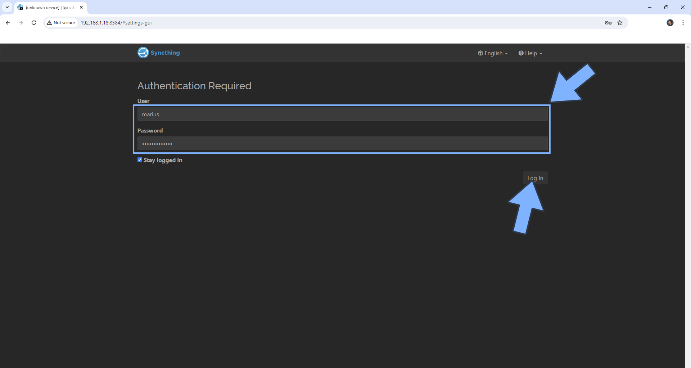This screenshot has height=368, width=691.
Task: Click the Syncthing logo icon
Action: click(x=143, y=53)
